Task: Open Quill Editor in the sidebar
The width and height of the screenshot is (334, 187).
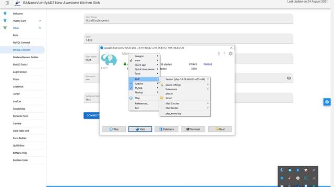Action: pos(19,145)
